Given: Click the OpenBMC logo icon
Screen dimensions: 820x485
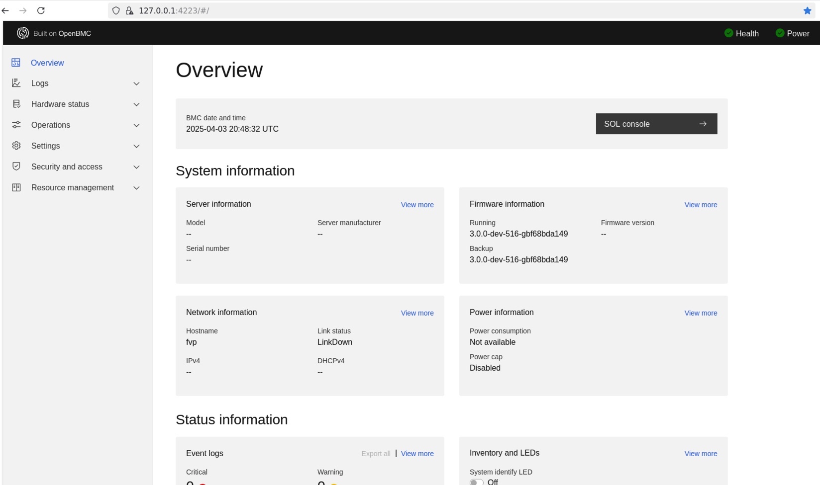Looking at the screenshot, I should (23, 33).
